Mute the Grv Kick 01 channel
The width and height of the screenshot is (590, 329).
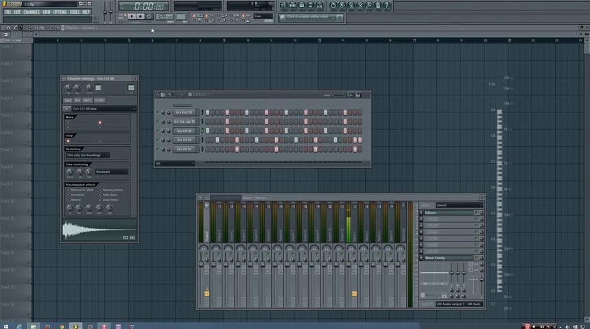158,112
